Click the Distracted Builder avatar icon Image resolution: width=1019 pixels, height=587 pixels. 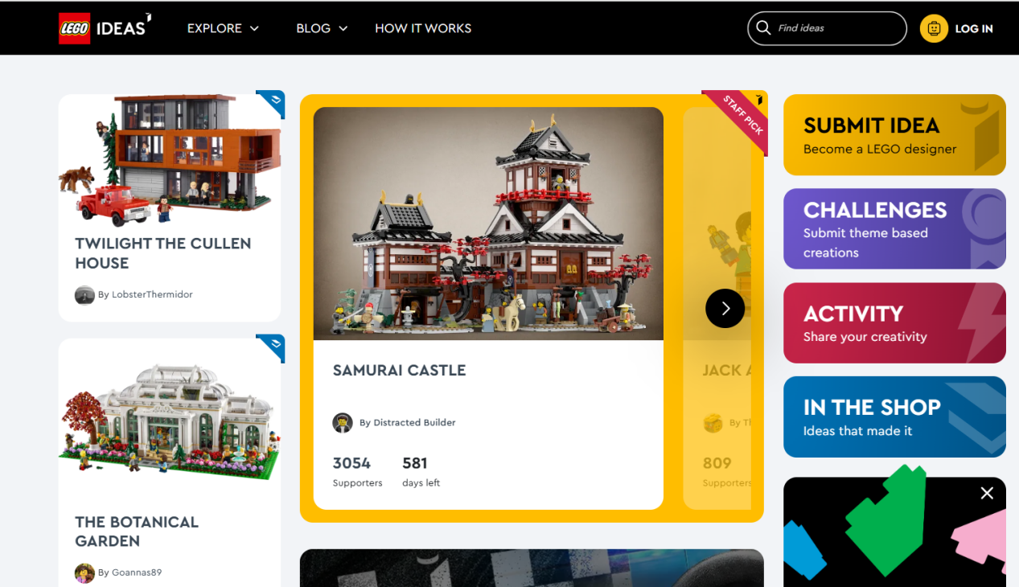(343, 422)
